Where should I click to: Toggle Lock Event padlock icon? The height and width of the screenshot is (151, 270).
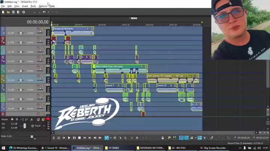[162, 138]
